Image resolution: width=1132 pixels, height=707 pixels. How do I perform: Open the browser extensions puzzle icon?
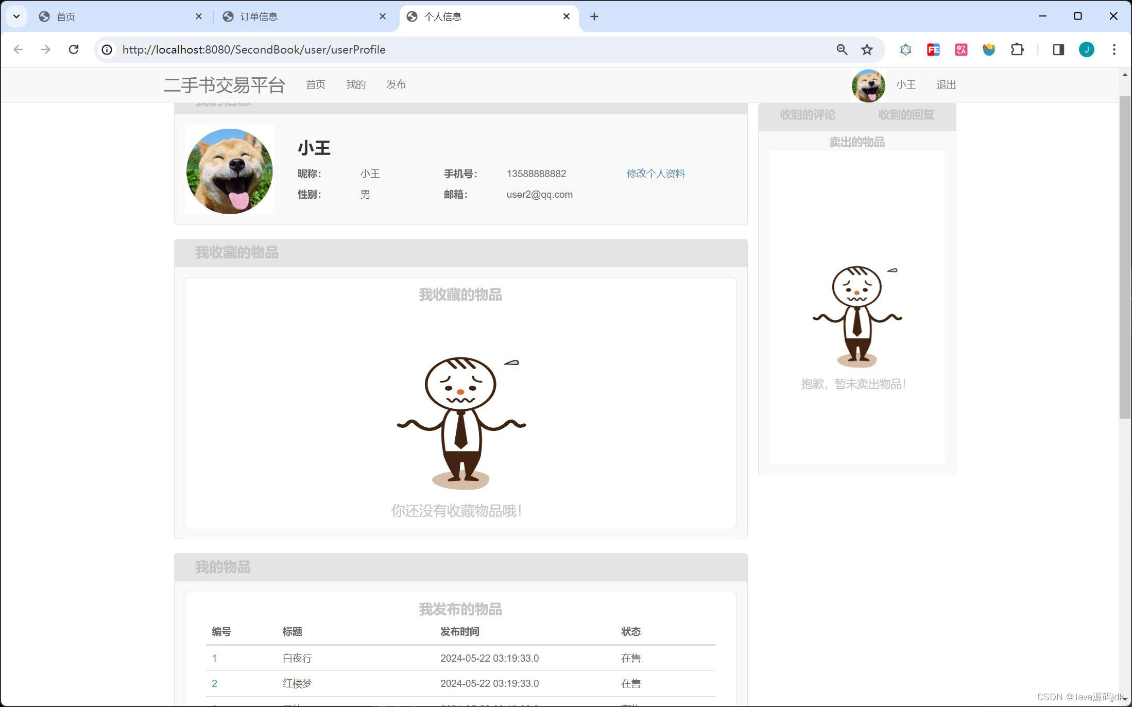pos(1017,49)
